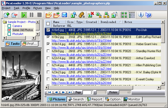Go to the first page of pictures
Image resolution: width=168 pixels, height=108 pixels.
[x=50, y=92]
